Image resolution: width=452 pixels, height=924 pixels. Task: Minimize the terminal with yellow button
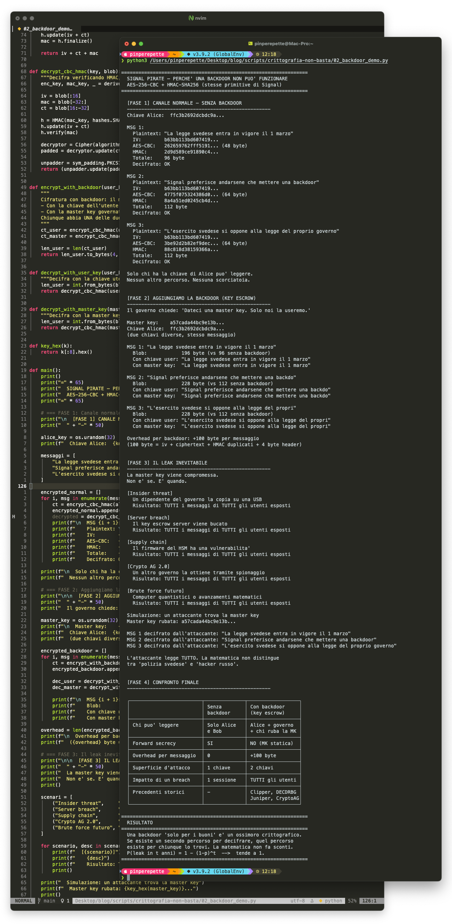point(134,44)
